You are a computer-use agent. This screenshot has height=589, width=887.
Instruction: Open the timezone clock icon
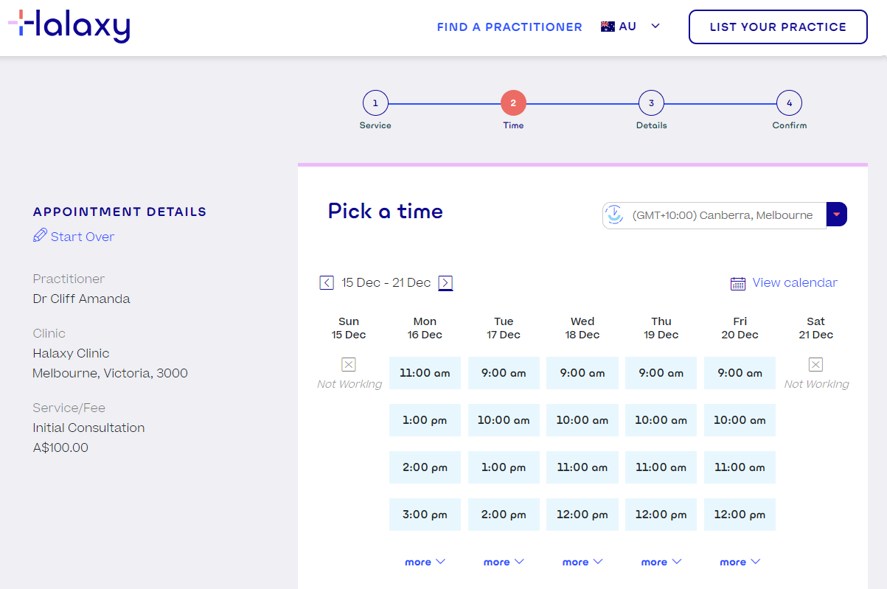coord(614,214)
